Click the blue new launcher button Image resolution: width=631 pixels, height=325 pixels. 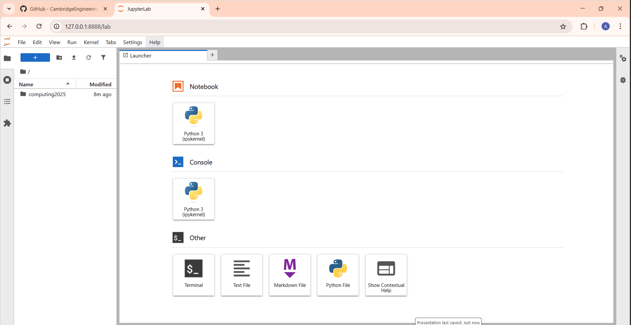tap(35, 57)
